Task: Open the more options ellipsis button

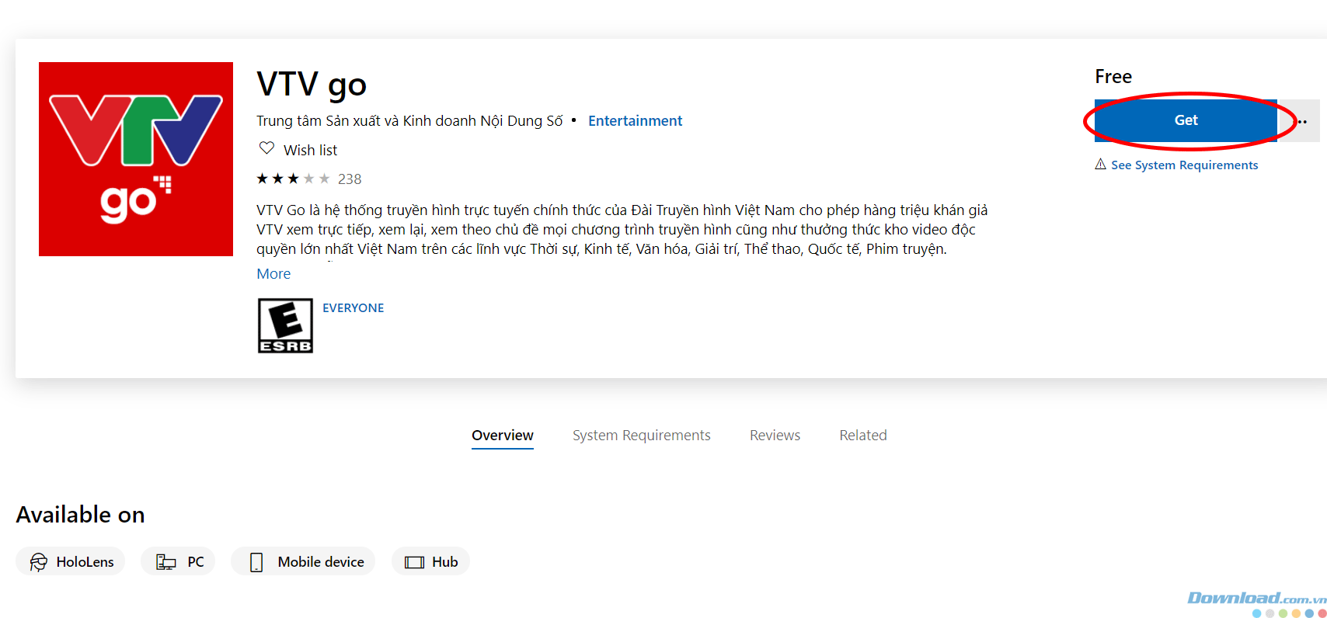Action: [x=1301, y=120]
